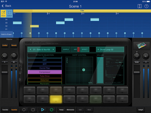Click the right-side send knob showing 0
Viewport: 151px width, 113px height.
point(146,56)
